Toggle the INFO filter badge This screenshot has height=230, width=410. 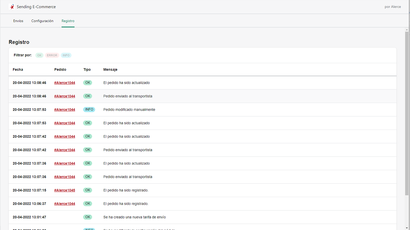coord(66,55)
